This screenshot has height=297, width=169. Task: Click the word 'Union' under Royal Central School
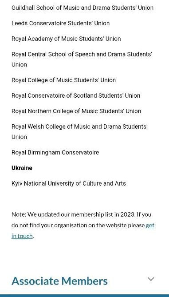point(19,64)
